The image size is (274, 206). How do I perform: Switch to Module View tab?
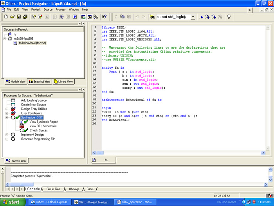[x=16, y=82]
